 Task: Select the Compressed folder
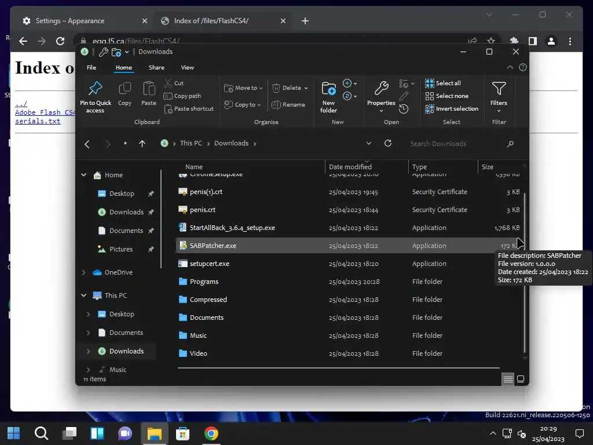pos(349,300)
